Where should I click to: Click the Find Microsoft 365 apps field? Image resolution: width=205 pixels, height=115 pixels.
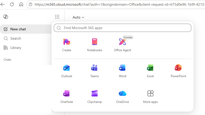click(x=123, y=28)
